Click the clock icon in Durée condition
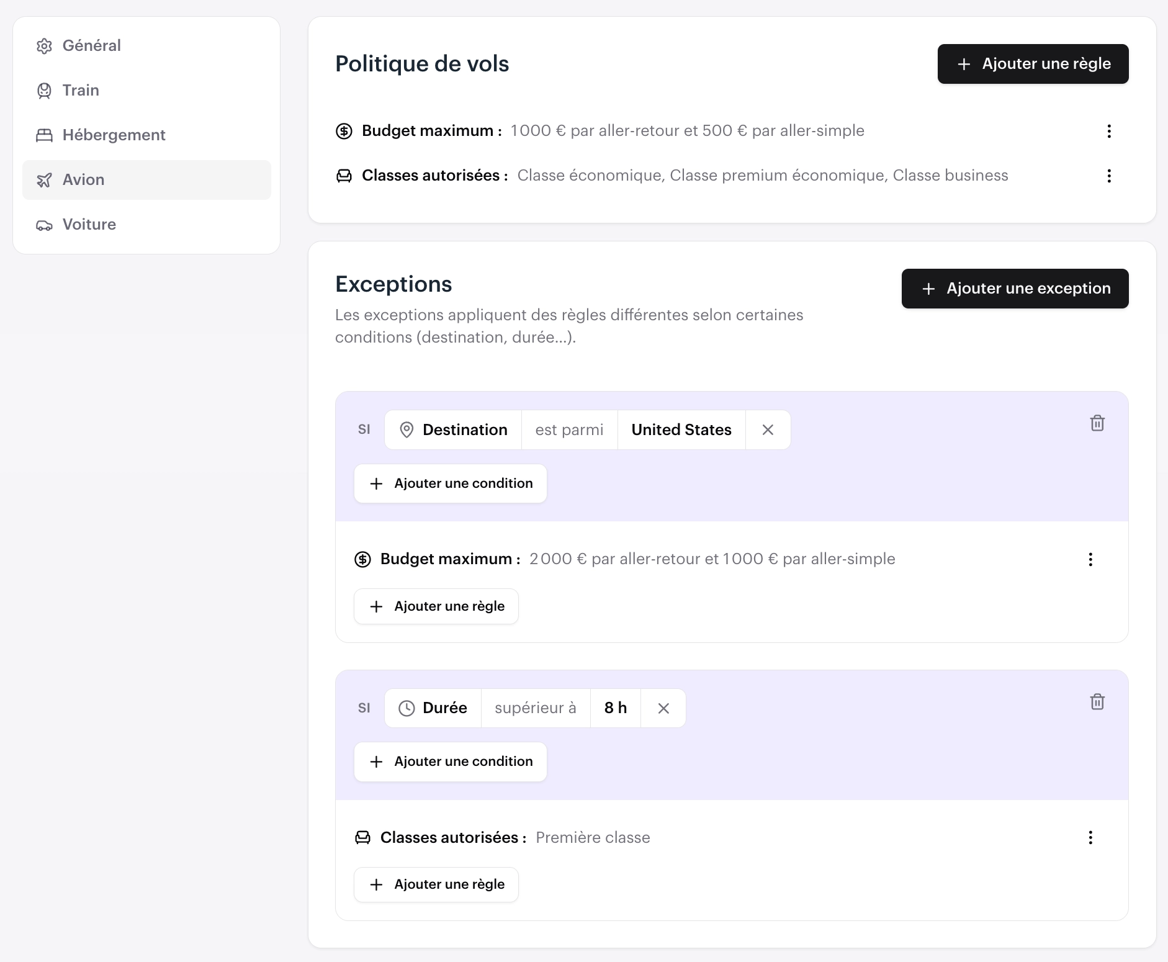This screenshot has width=1168, height=962. 407,708
